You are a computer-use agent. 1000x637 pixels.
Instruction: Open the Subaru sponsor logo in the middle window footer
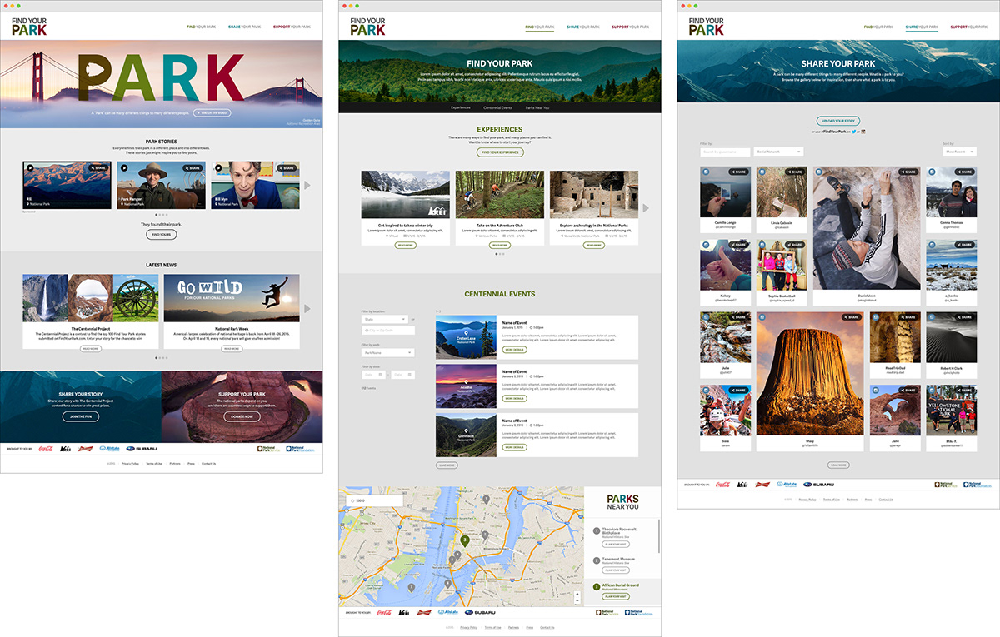480,613
